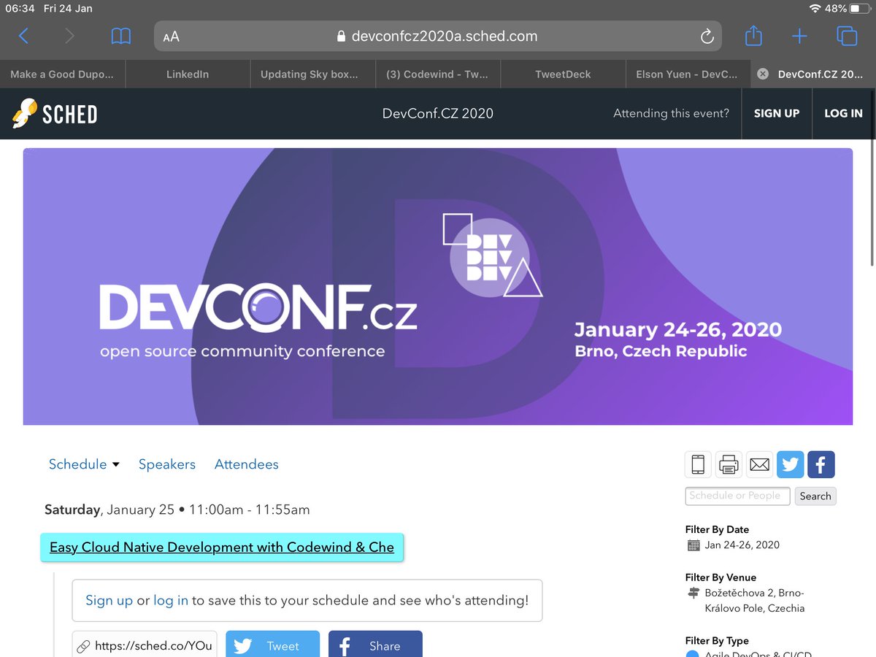Click the Filter By Type heading
Screen dimensions: 876x657
[717, 640]
